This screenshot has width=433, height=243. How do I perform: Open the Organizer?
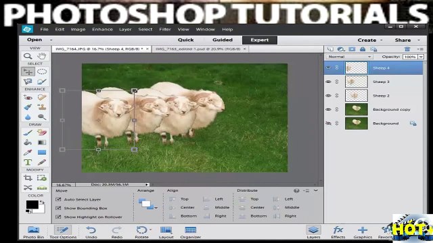pos(190,232)
